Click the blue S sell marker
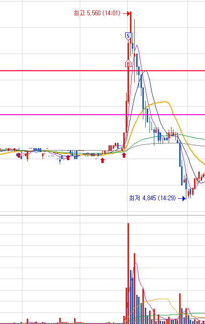This screenshot has height=324, width=205. click(x=128, y=36)
